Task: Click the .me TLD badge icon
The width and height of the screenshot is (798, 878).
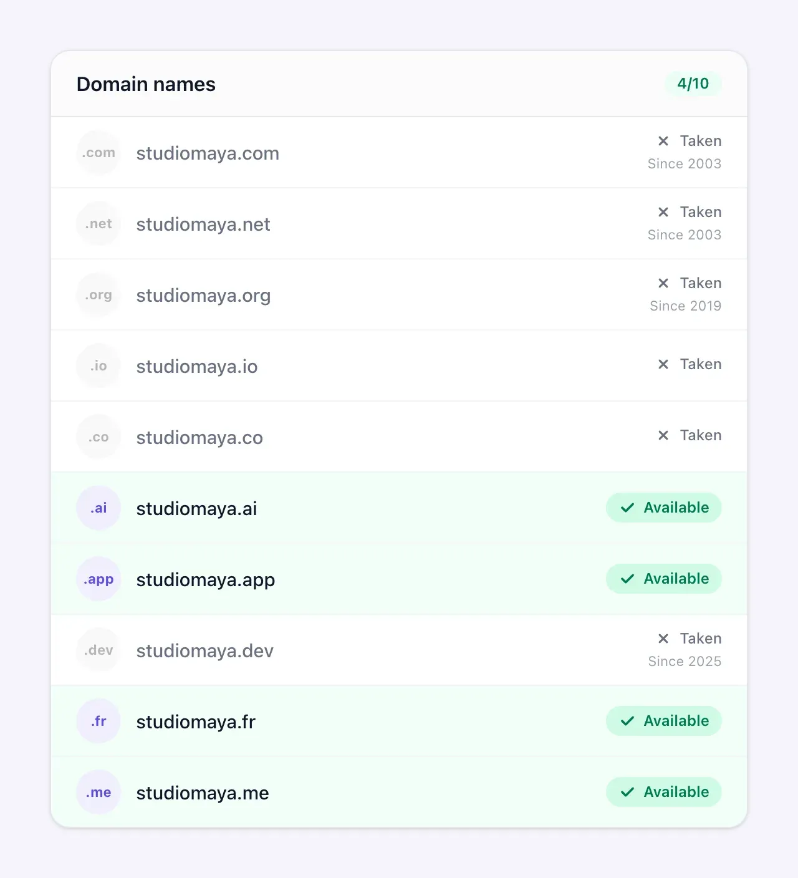Action: click(99, 793)
